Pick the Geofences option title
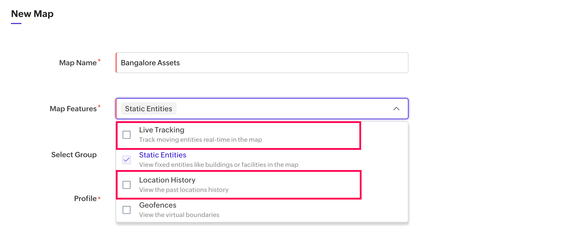Screen dimensions: 569x235 click(158, 205)
